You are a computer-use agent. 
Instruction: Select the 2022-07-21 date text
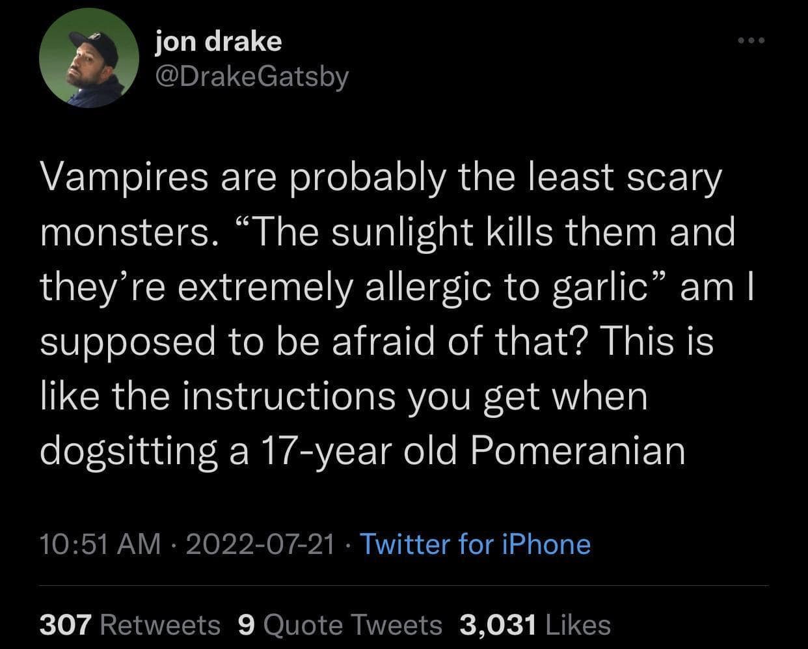261,544
